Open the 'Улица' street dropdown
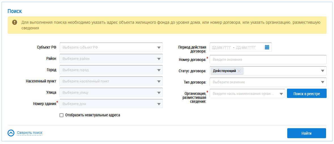This screenshot has width=334, height=144. [x=159, y=93]
